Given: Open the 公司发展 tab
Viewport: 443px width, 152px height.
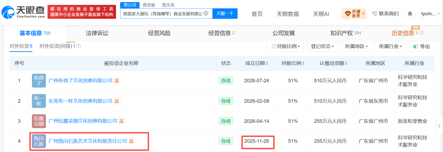Looking at the screenshot, I should point(284,33).
